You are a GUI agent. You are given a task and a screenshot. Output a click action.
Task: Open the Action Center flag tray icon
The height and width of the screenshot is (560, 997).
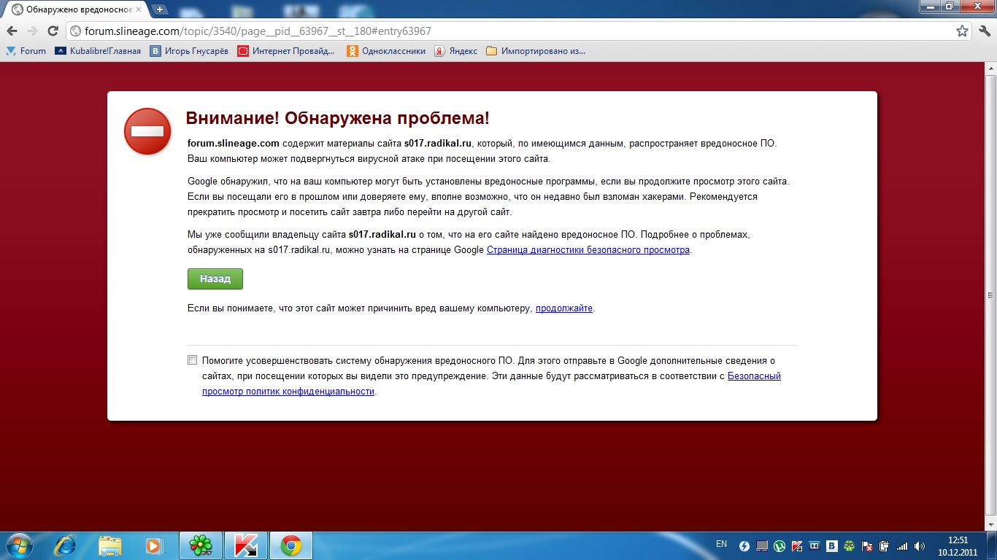tap(867, 545)
